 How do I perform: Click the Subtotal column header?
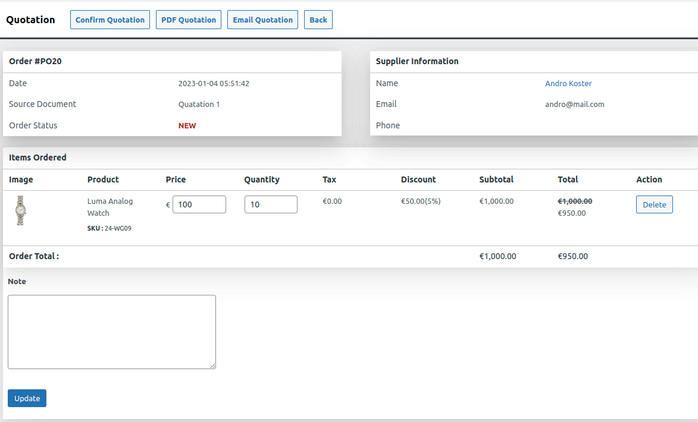[x=496, y=179]
